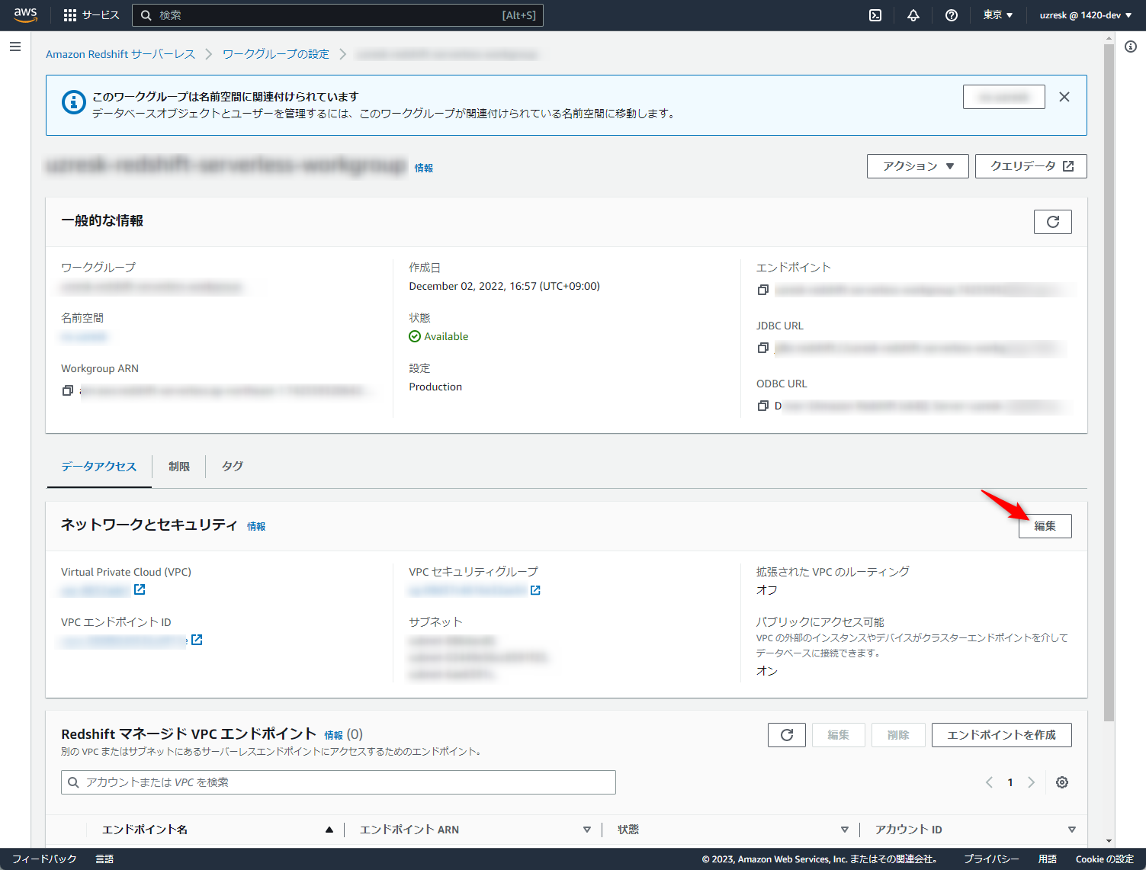
Task: Click エンドポイントを作成 button
Action: [1002, 735]
